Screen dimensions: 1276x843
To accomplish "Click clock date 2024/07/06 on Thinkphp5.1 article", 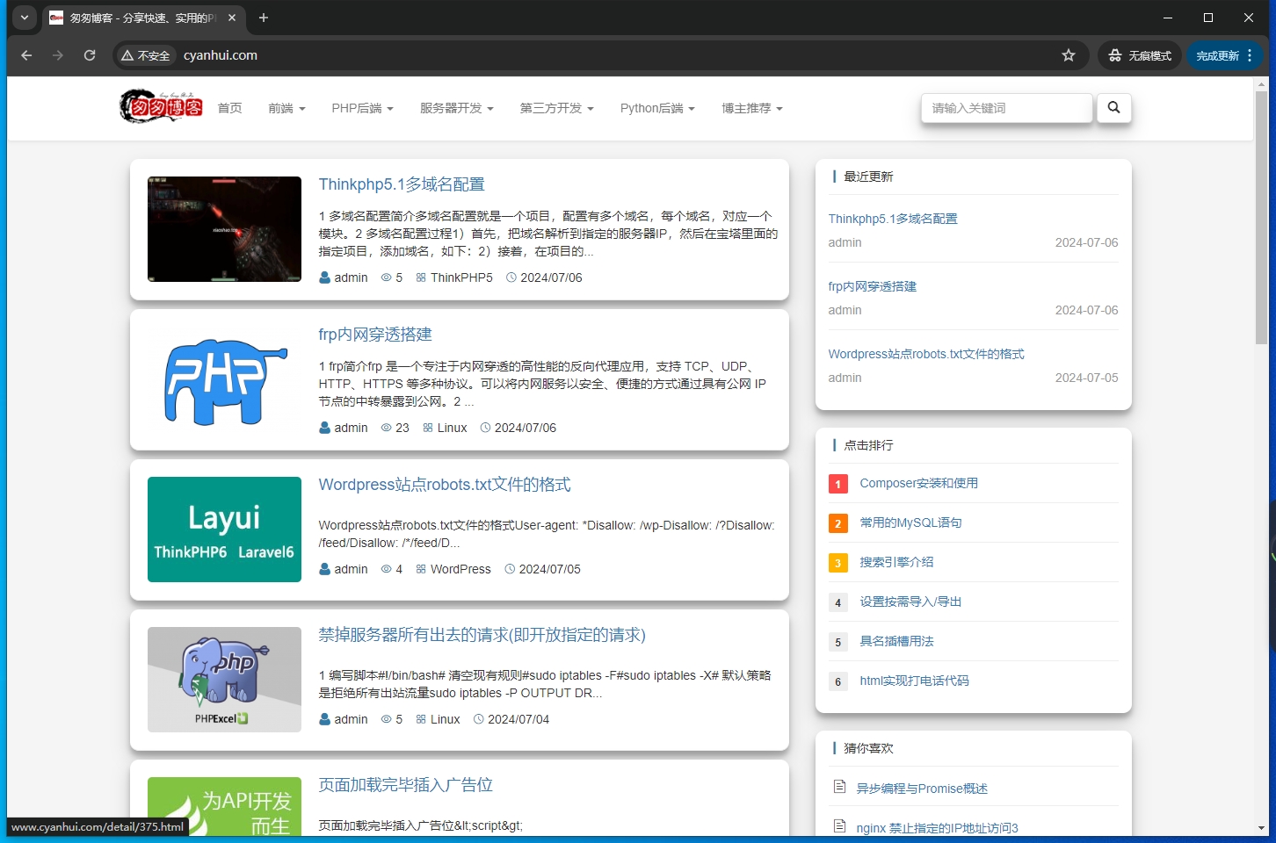I will point(544,277).
